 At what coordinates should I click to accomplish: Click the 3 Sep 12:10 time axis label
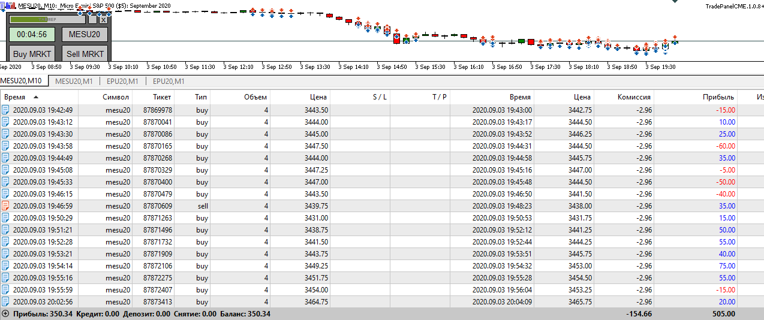click(240, 67)
